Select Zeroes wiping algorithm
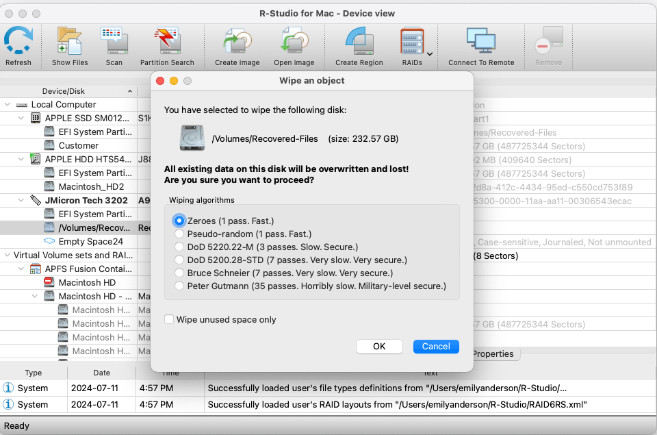The image size is (657, 435). (179, 221)
